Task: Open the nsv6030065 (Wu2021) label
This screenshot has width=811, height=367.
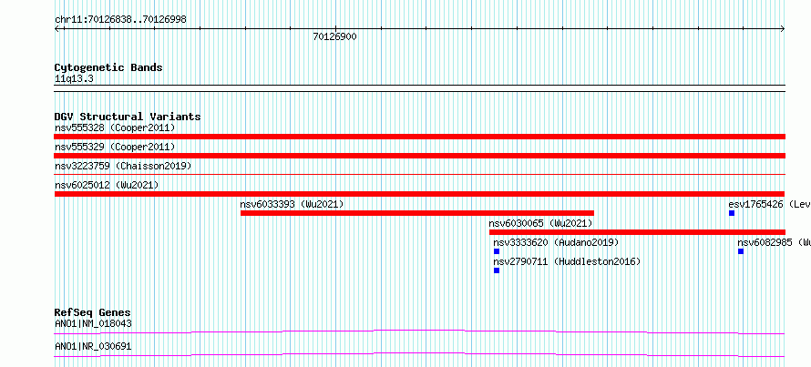Action: pos(540,223)
